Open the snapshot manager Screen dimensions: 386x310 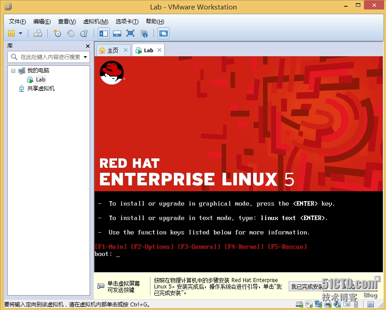click(84, 33)
